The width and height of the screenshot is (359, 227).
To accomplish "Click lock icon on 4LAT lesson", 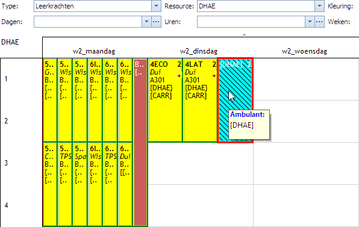I will (x=214, y=75).
